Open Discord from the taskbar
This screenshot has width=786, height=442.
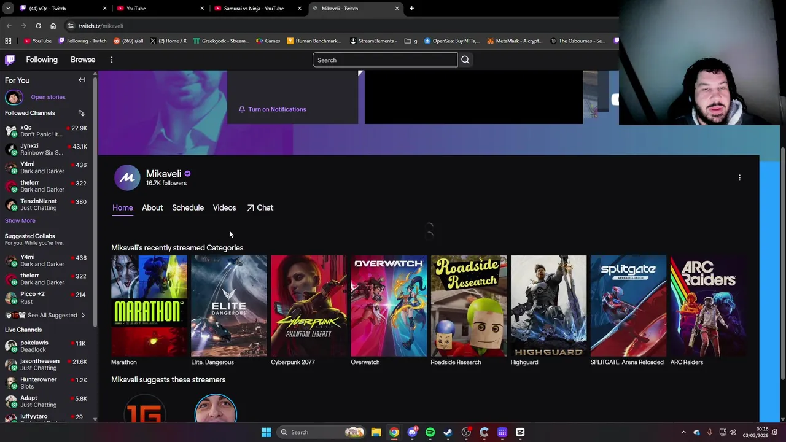[412, 432]
